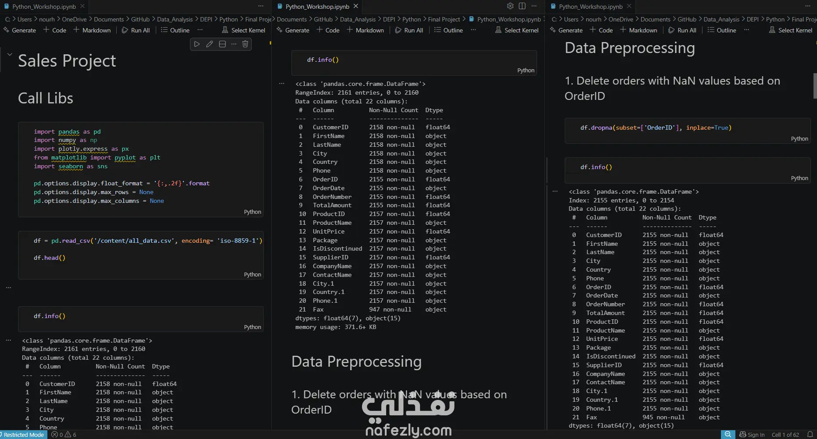Open output options below the df.head() cell
Image resolution: width=817 pixels, height=439 pixels.
(x=8, y=287)
